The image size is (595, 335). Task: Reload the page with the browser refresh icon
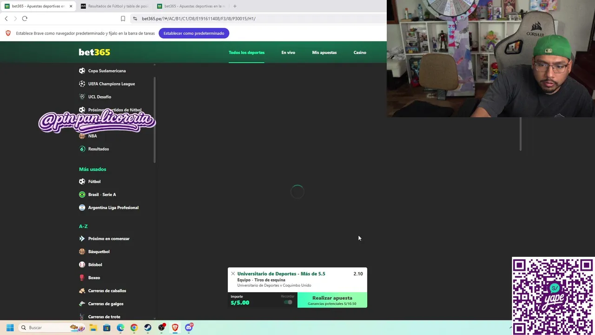(x=25, y=19)
